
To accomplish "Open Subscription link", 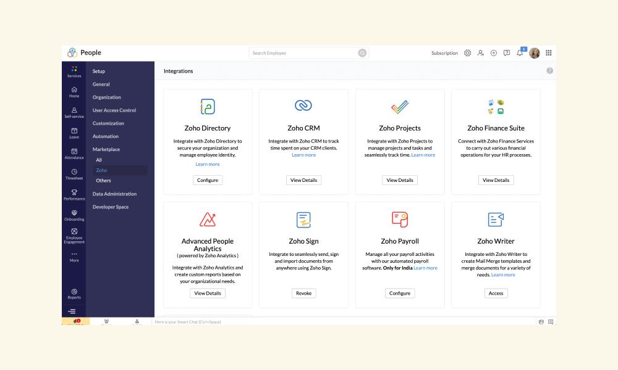I will (x=444, y=53).
